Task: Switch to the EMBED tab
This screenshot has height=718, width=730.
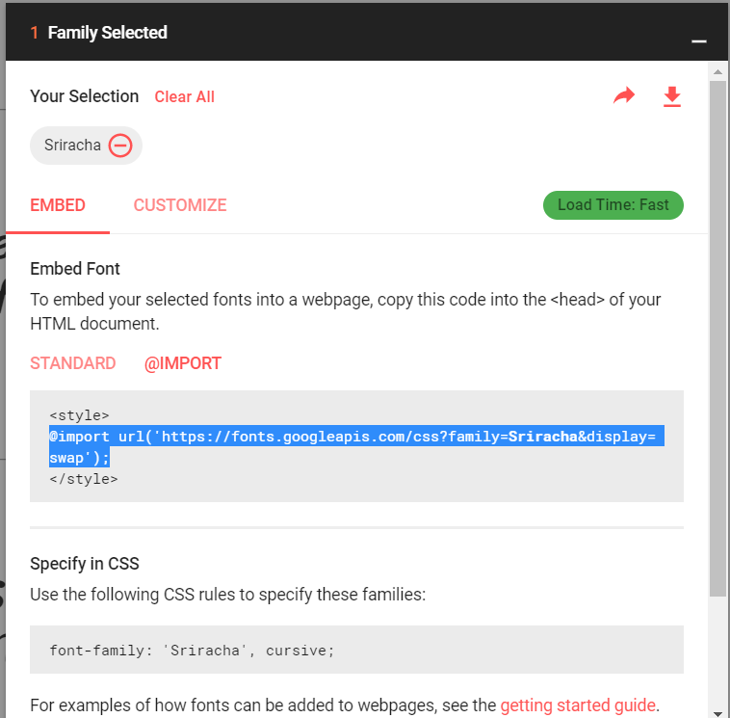Action: (x=58, y=205)
